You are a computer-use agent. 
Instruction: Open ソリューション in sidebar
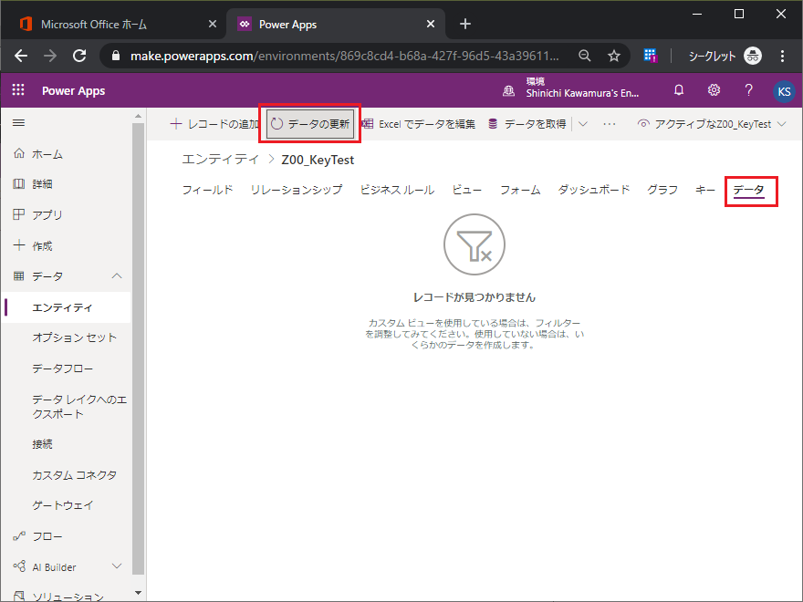66,595
